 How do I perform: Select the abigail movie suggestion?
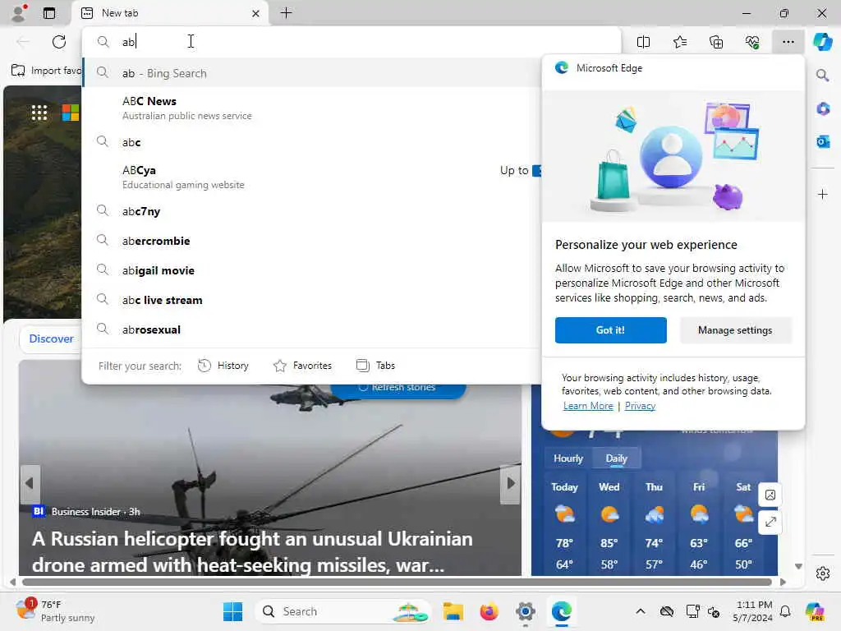(x=312, y=270)
